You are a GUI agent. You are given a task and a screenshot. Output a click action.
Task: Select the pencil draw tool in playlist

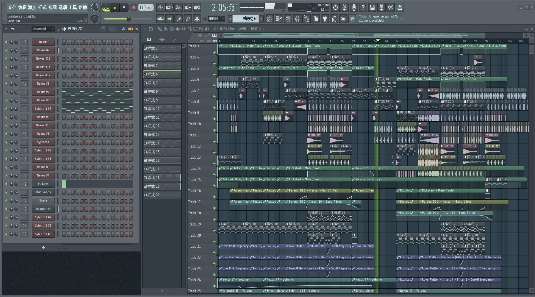(160, 29)
